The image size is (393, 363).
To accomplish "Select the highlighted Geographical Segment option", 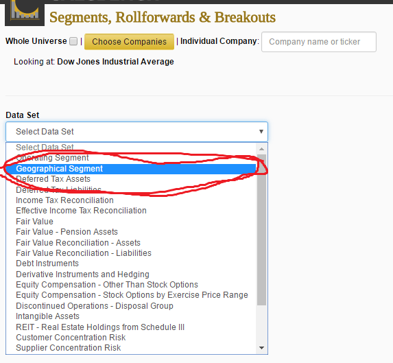I will (x=131, y=169).
